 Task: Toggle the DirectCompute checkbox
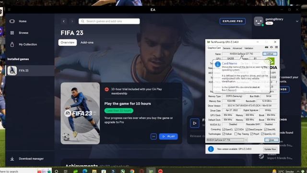[x=247, y=129]
